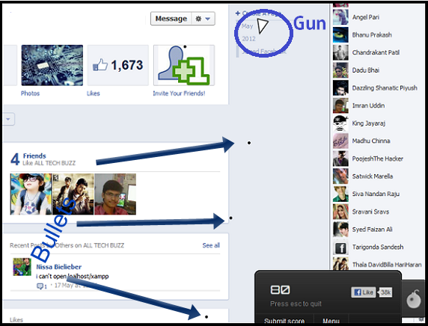
Task: Click Nissa Bielieber's avatar picture
Action: click(22, 267)
